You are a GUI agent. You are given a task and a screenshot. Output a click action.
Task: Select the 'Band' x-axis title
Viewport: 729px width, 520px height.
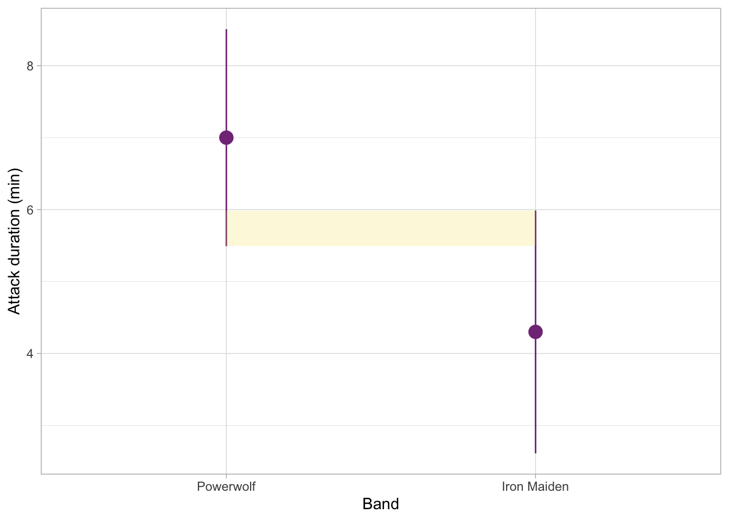pos(381,504)
